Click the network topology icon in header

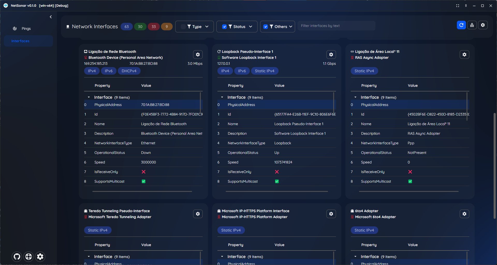point(472,25)
